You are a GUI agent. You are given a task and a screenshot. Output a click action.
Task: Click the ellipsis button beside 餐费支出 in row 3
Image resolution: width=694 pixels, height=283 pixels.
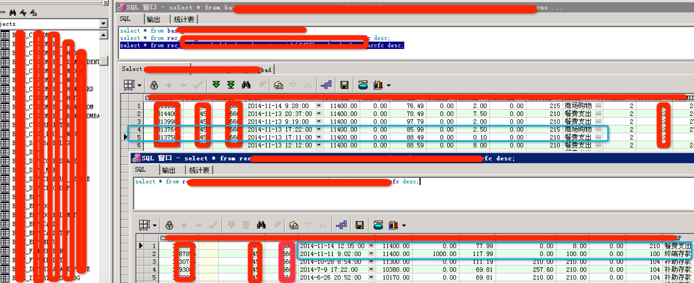point(598,121)
